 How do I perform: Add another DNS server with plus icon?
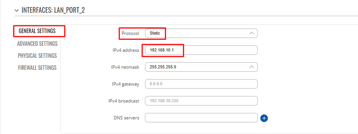(x=264, y=118)
